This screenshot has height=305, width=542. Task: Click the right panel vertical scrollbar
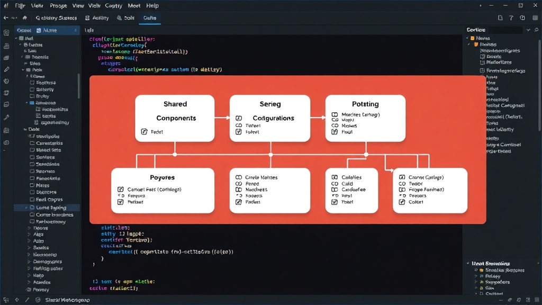tap(539, 85)
